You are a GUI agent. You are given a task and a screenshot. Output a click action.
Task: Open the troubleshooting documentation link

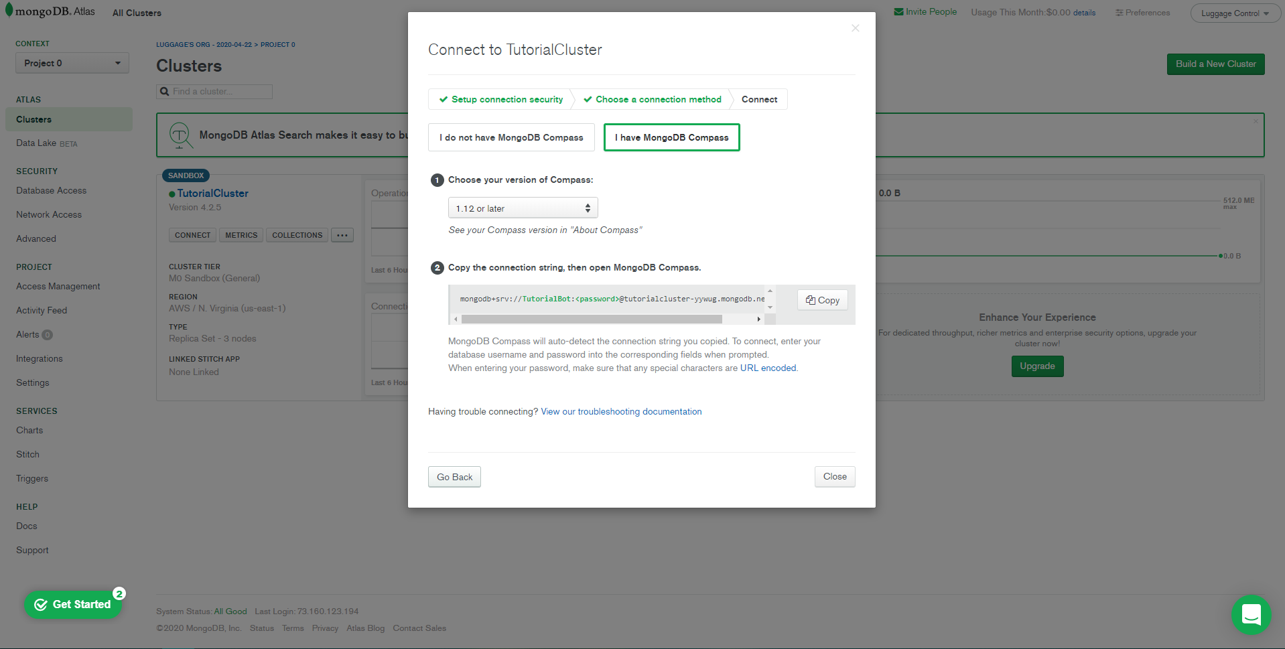tap(621, 412)
